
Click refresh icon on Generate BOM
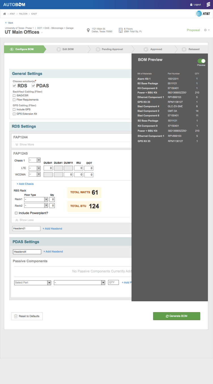pyautogui.click(x=167, y=316)
